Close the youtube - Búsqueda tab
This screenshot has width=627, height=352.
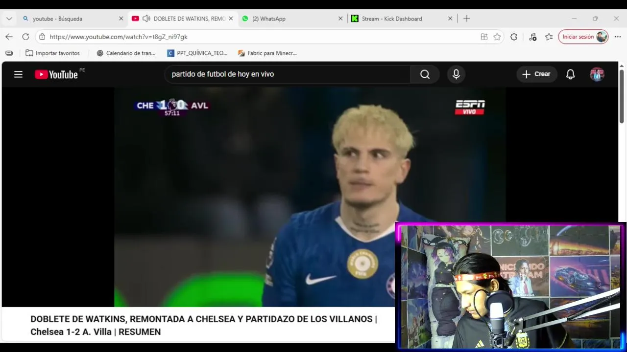(121, 19)
